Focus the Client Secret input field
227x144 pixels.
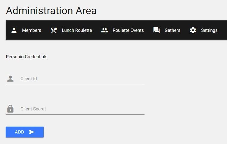pos(81,109)
